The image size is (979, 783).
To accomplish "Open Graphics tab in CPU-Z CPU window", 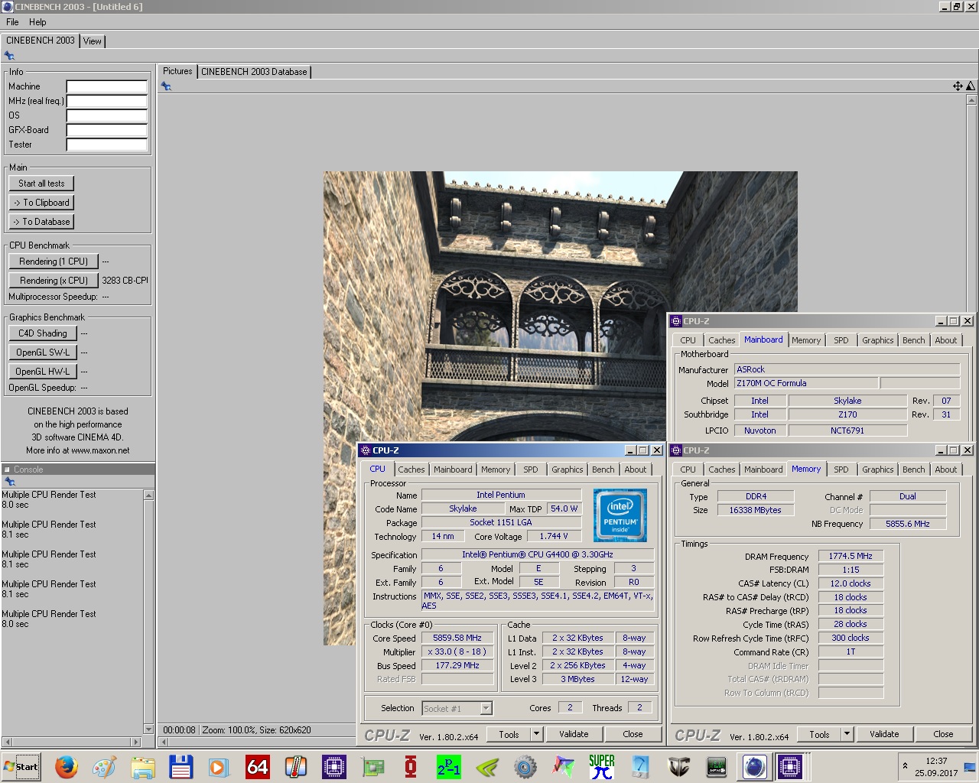I will tap(568, 469).
